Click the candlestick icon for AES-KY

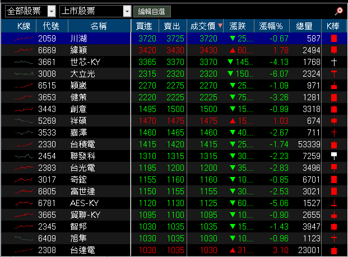pos(334,203)
